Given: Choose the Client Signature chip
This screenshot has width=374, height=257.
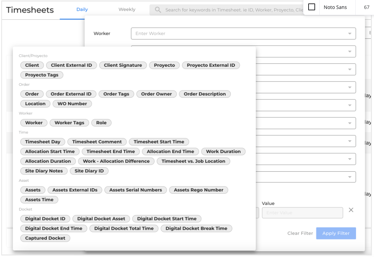Looking at the screenshot, I should 123,65.
